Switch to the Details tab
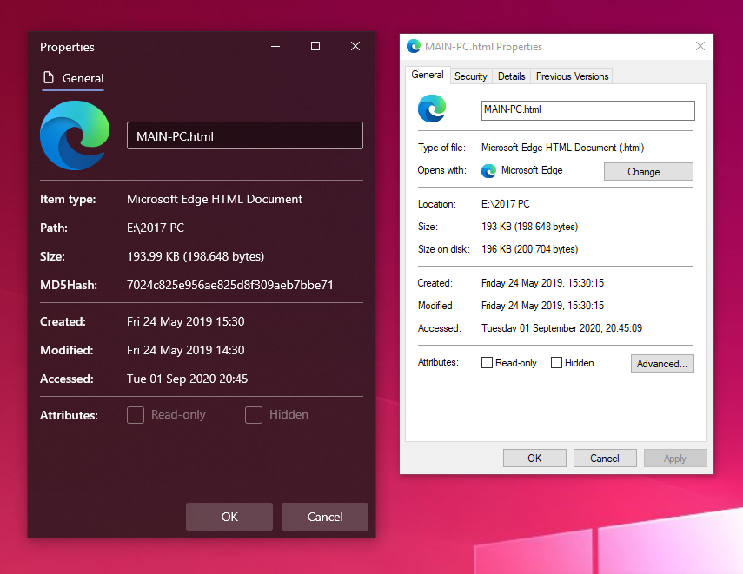Screen dimensions: 743x574 coord(511,76)
